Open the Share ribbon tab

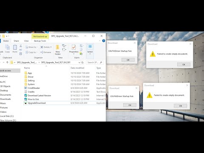16,41
